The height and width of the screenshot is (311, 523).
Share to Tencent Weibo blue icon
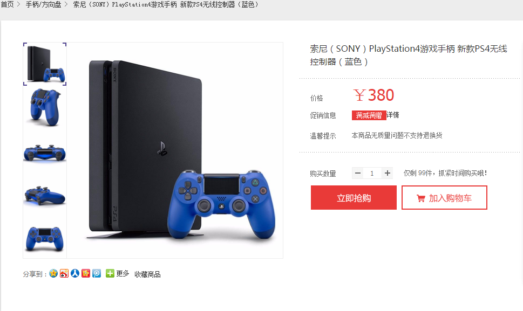click(x=97, y=273)
